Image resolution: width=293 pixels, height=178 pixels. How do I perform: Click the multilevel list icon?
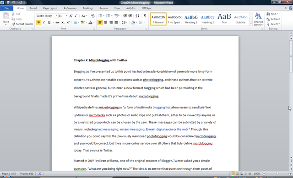click(116, 16)
